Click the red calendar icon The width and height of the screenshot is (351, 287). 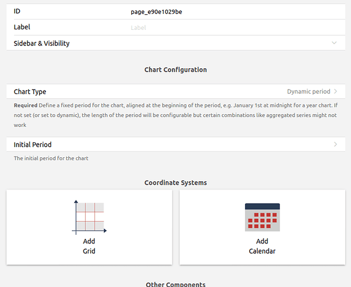[262, 217]
